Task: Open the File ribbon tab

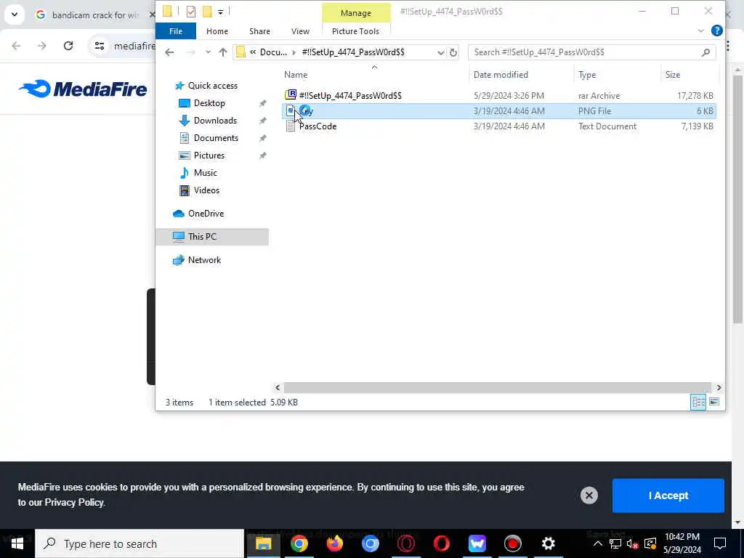Action: tap(176, 31)
